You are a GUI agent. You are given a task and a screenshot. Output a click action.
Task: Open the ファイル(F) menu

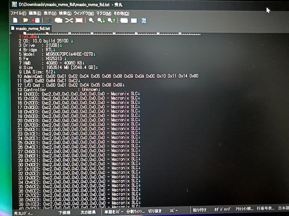coord(18,13)
